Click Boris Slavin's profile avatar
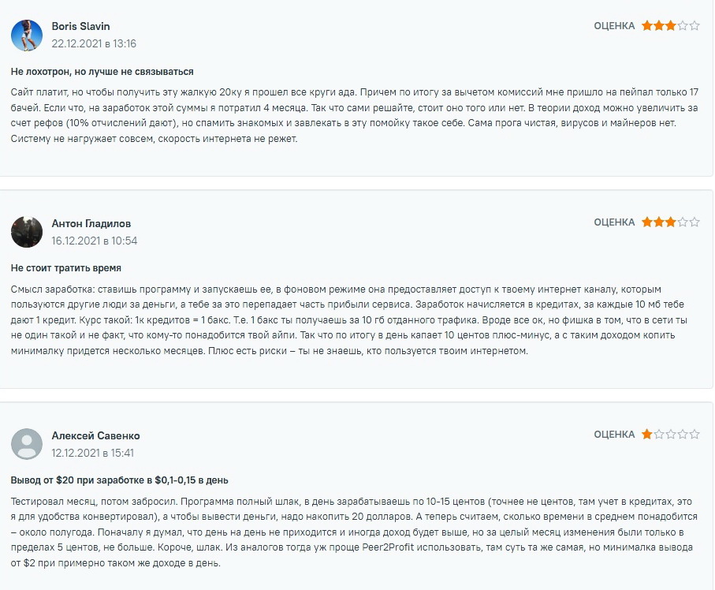The image size is (715, 590). coord(27,35)
